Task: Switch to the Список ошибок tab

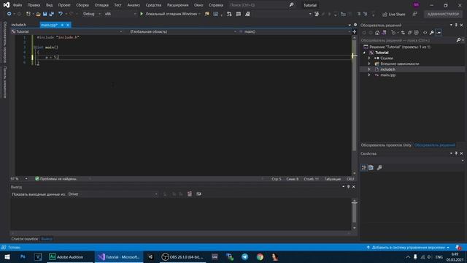Action: tap(24, 239)
